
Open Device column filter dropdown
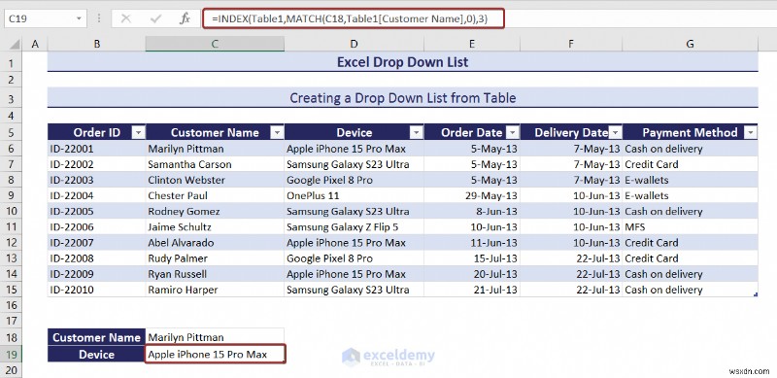417,132
